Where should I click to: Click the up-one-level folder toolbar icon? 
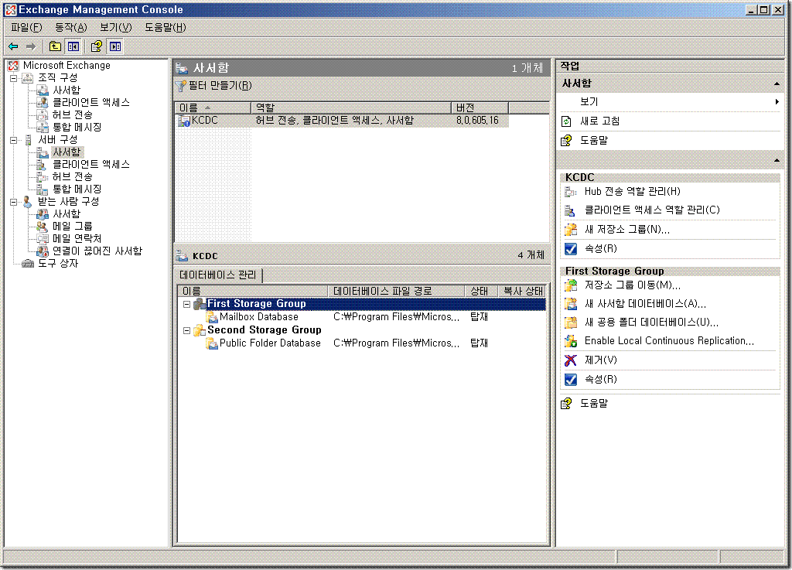(x=55, y=46)
